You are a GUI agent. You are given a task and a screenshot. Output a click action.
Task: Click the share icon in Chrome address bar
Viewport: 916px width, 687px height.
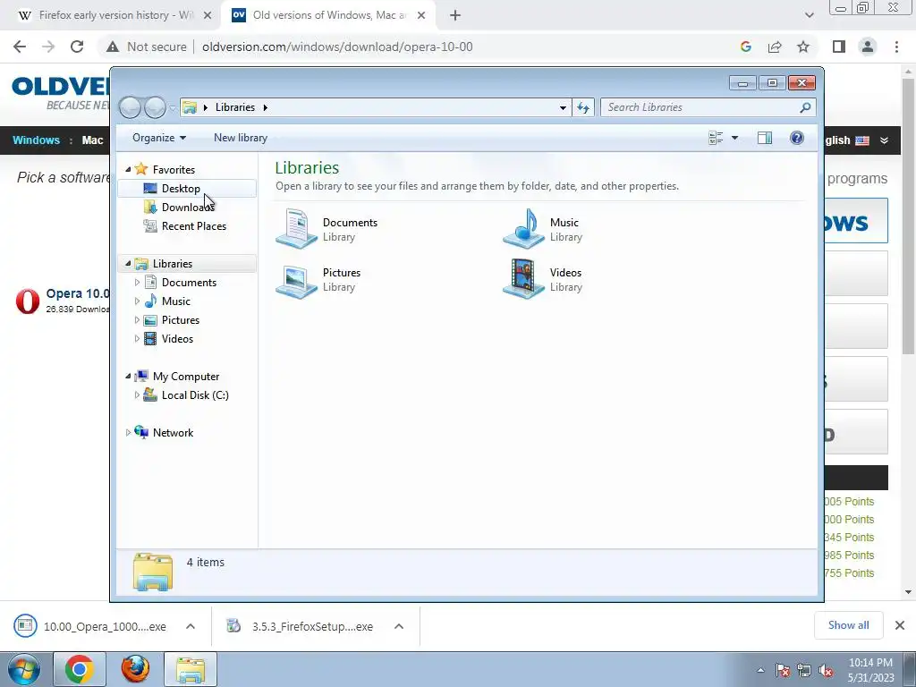[x=775, y=47]
